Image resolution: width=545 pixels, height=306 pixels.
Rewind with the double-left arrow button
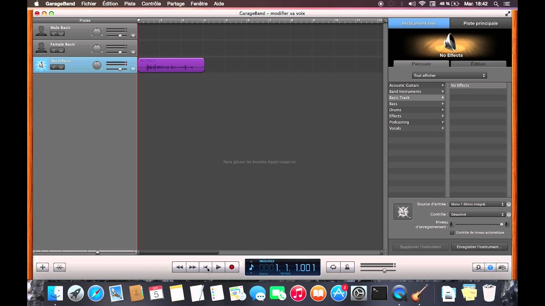coord(179,267)
